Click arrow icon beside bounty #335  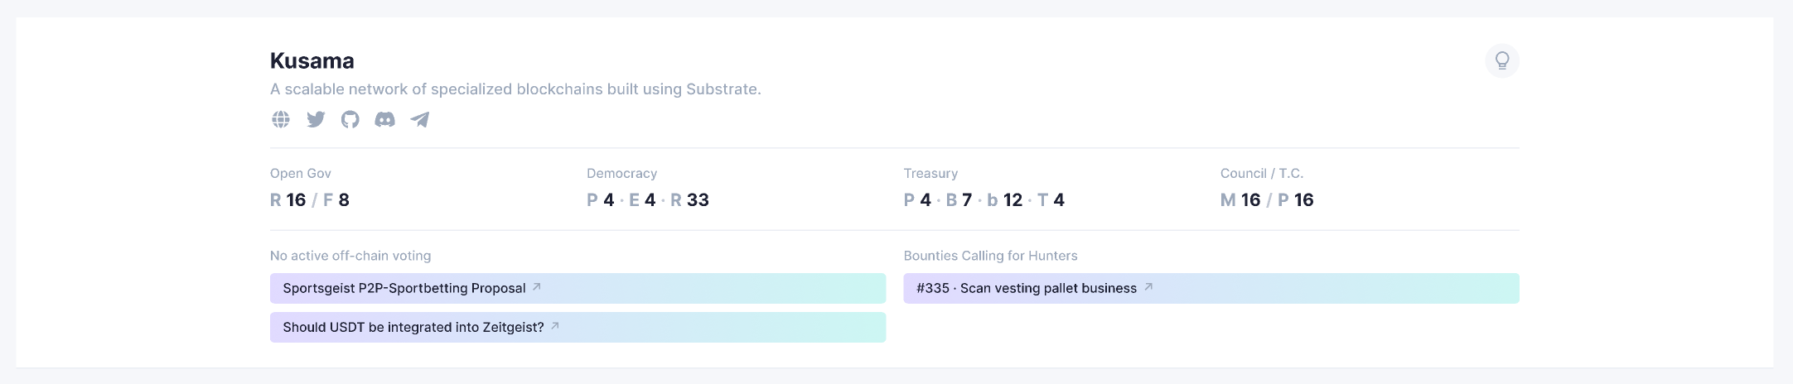pos(1148,287)
